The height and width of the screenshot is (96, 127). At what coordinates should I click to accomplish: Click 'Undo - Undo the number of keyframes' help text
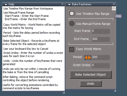(x=32, y=62)
